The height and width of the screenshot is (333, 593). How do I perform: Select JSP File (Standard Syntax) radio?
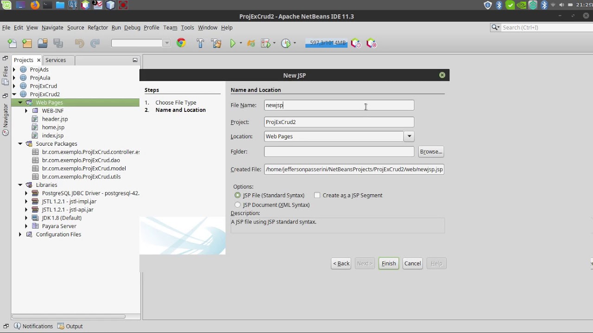[238, 195]
